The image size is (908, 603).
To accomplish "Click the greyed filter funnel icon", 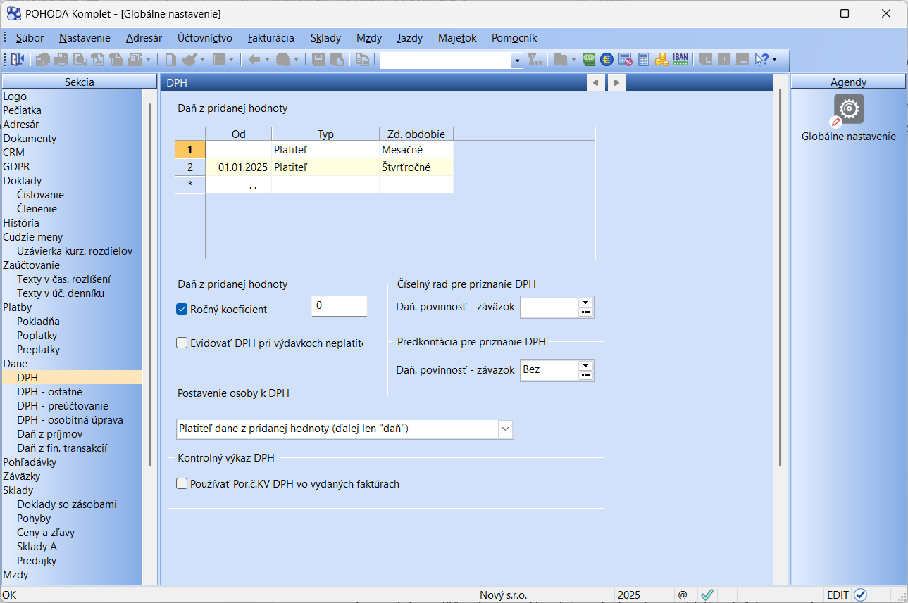I will (x=535, y=60).
